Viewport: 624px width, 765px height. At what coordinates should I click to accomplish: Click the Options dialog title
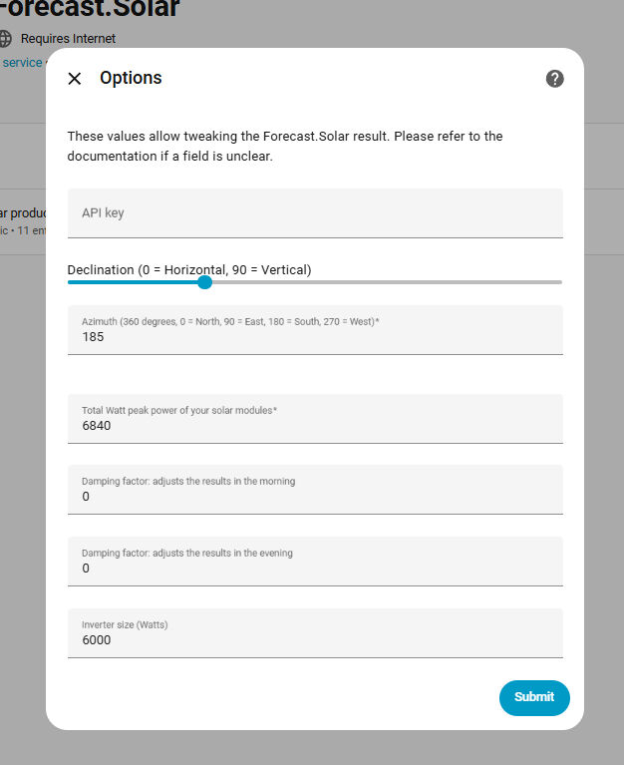[x=131, y=78]
